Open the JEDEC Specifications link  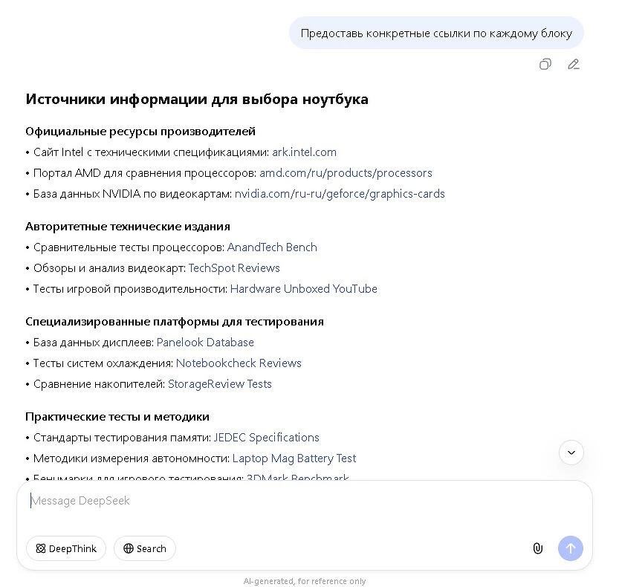pyautogui.click(x=266, y=438)
